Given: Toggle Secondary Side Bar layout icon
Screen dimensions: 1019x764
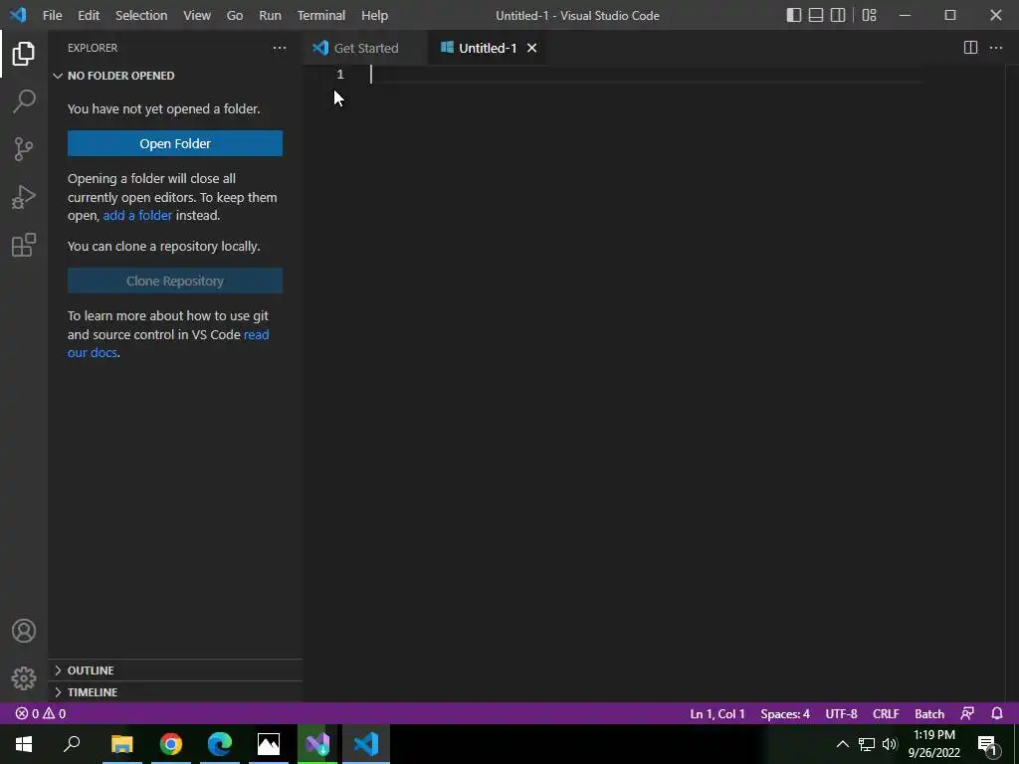Looking at the screenshot, I should point(838,15).
